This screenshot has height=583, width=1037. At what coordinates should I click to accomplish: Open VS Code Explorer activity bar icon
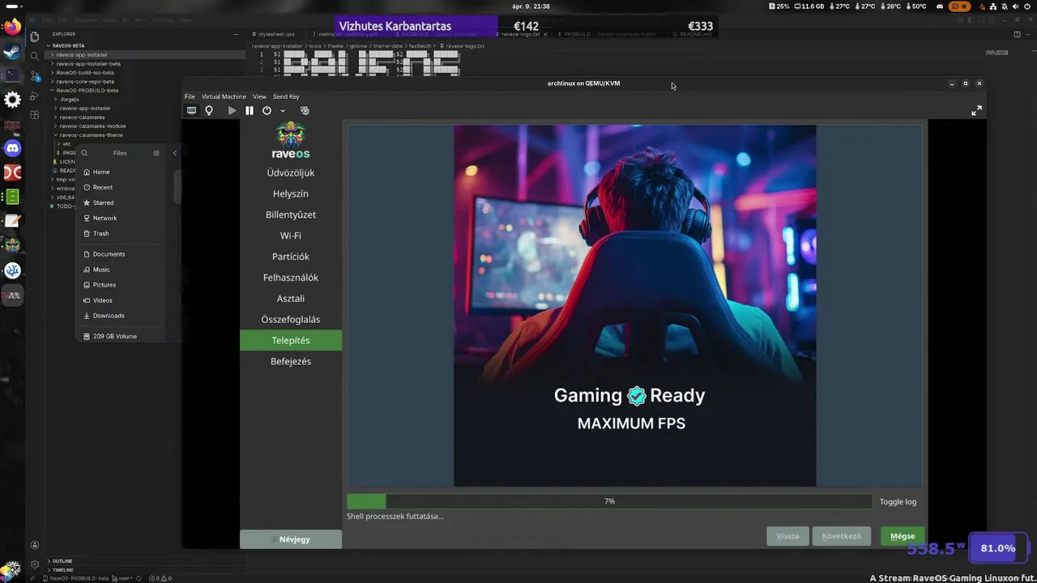(x=35, y=36)
